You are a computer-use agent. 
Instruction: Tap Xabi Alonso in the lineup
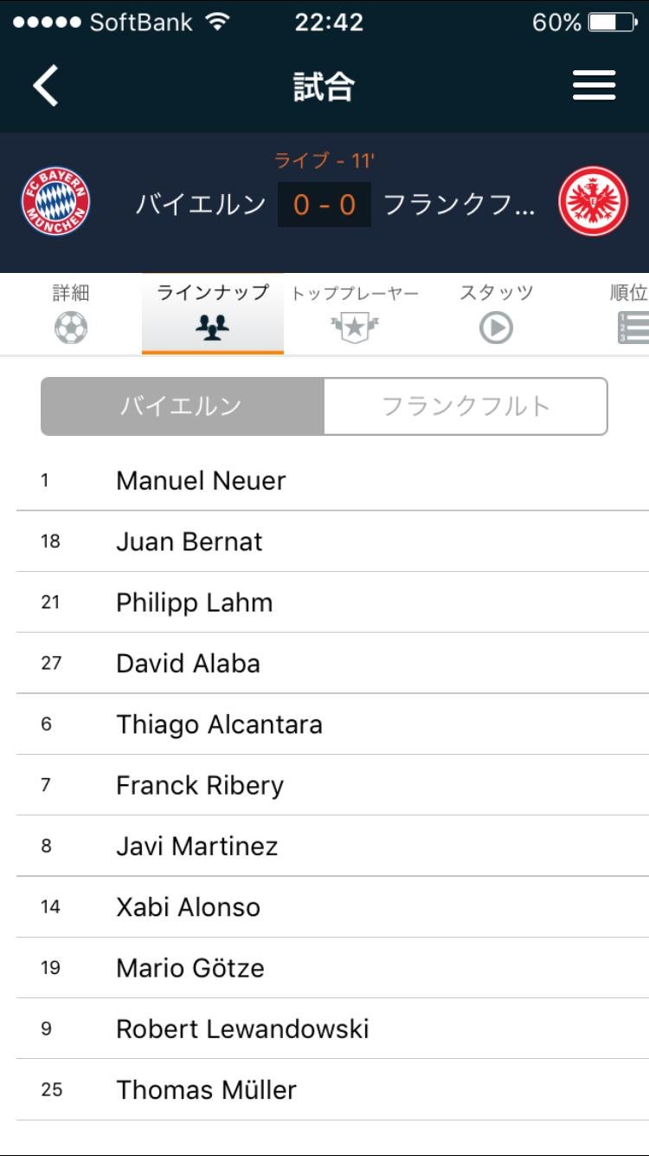[188, 907]
